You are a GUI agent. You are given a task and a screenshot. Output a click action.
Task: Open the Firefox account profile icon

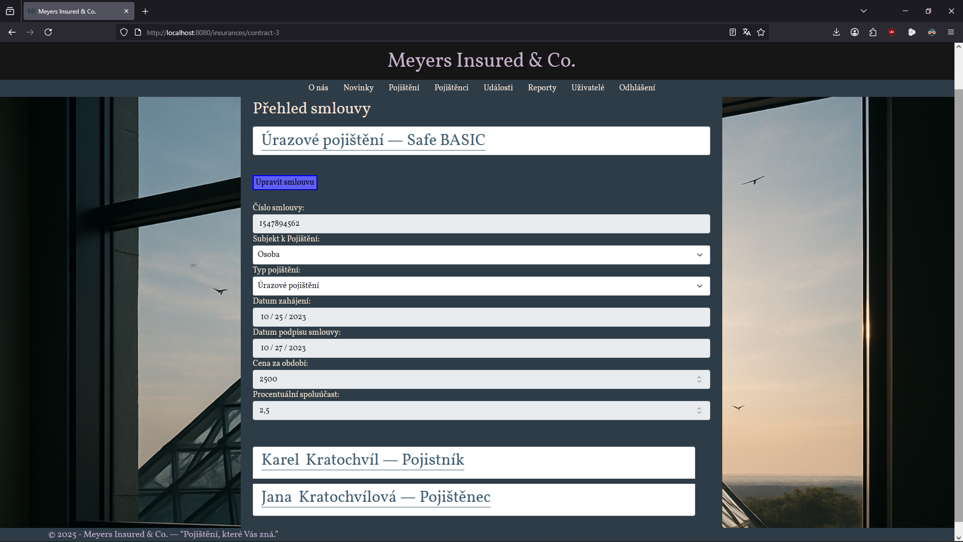855,32
